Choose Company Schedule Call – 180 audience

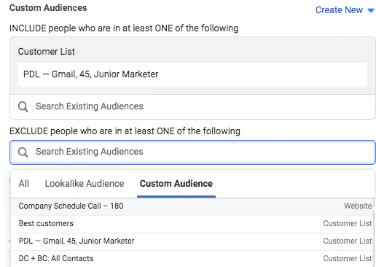pos(192,206)
